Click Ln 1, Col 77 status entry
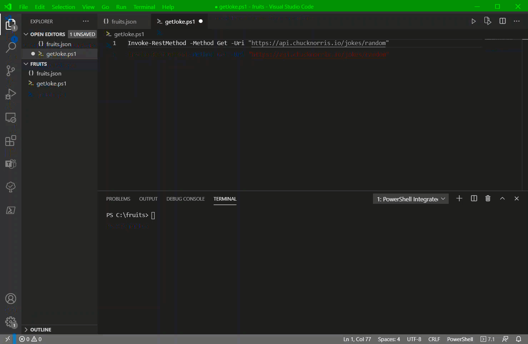 click(357, 339)
